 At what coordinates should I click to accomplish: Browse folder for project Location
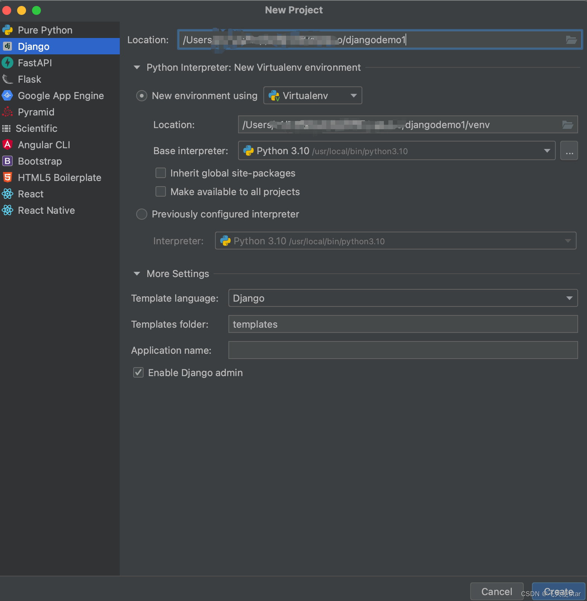click(x=571, y=40)
